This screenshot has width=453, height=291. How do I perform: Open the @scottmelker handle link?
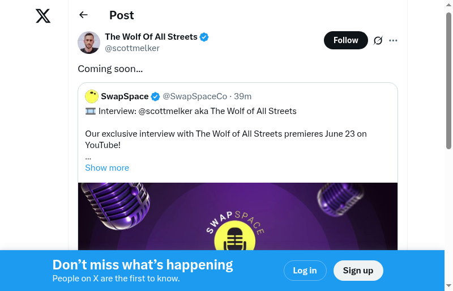click(x=132, y=48)
